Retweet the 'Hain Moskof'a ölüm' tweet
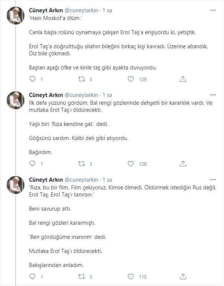Image resolution: width=224 pixels, height=286 pixels. click(x=82, y=79)
